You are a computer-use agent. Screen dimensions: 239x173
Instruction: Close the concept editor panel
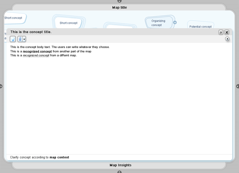227,32
